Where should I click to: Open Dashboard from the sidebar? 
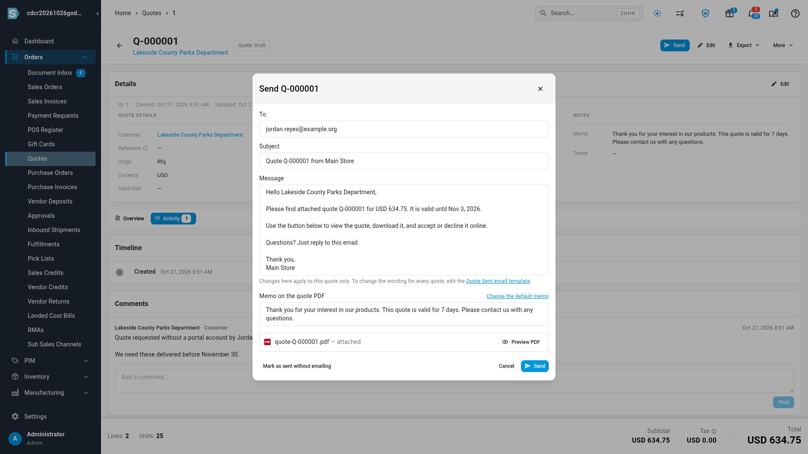[50, 41]
